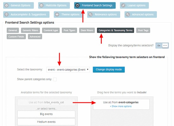174x126 pixels.
Task: Click the Frontend Search Settings window icon
Action: click(78, 5)
